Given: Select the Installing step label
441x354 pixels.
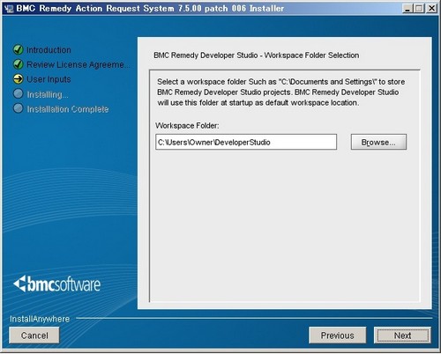Looking at the screenshot, I should (48, 94).
